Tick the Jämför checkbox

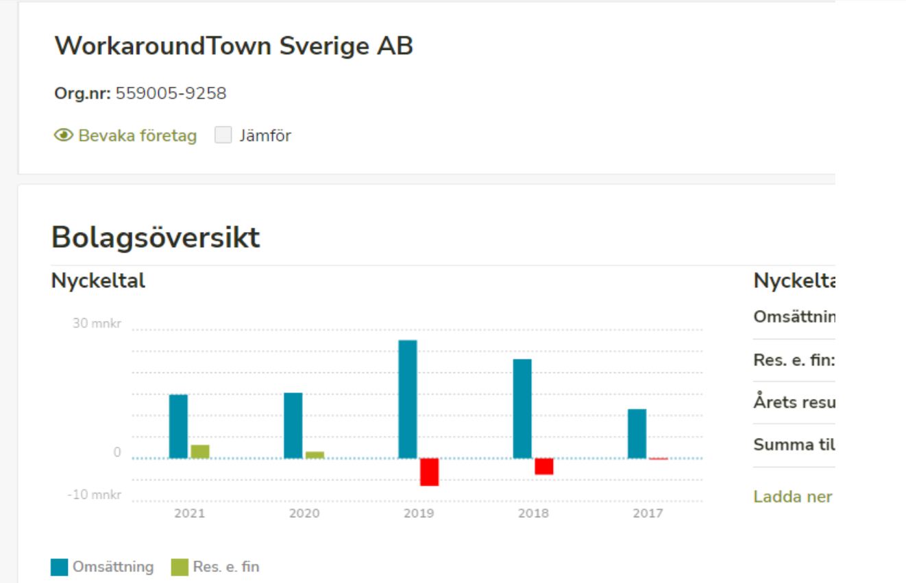pyautogui.click(x=223, y=135)
